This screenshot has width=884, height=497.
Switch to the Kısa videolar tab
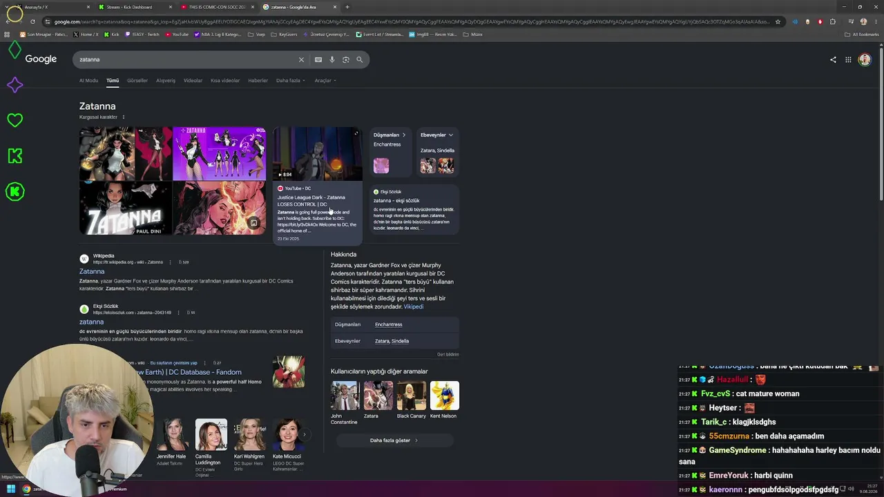point(225,81)
